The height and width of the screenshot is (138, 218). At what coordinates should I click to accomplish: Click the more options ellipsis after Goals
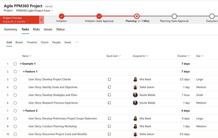pos(77,42)
